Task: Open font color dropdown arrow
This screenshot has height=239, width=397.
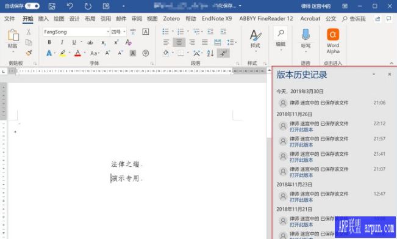Action: click(85, 53)
